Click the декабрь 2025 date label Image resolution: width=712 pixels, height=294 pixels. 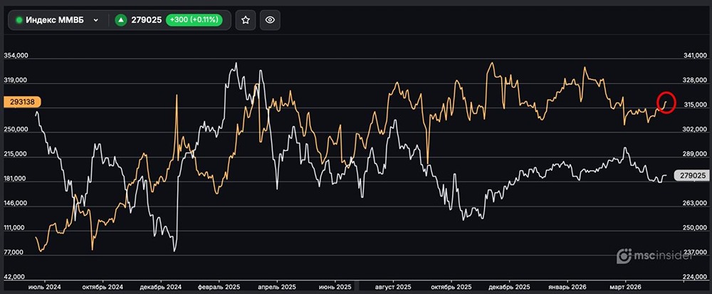510,287
